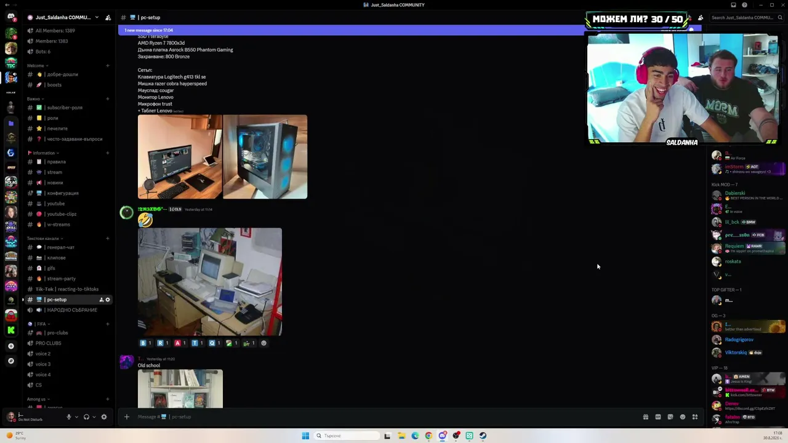788x443 pixels.
Task: Collapse the Welcome category
Action: [38, 66]
